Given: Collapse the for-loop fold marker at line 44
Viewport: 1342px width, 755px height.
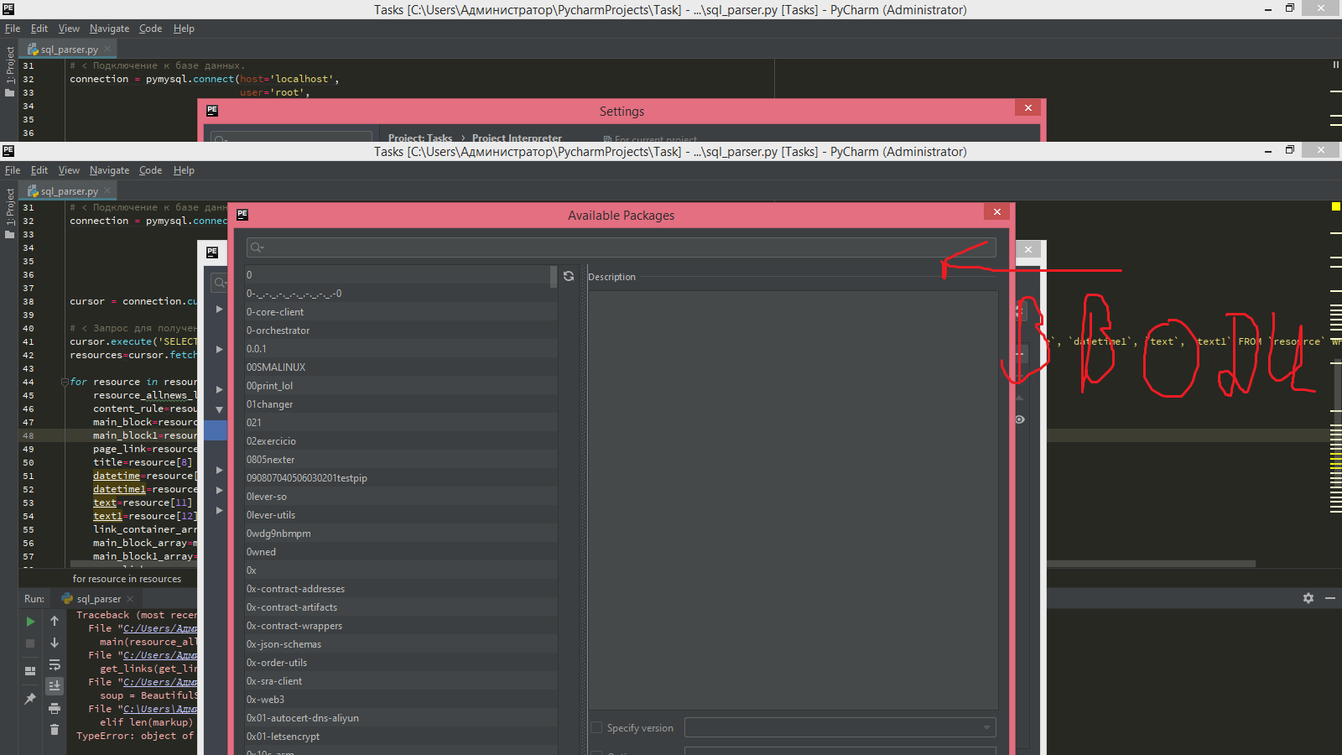Looking at the screenshot, I should click(65, 382).
